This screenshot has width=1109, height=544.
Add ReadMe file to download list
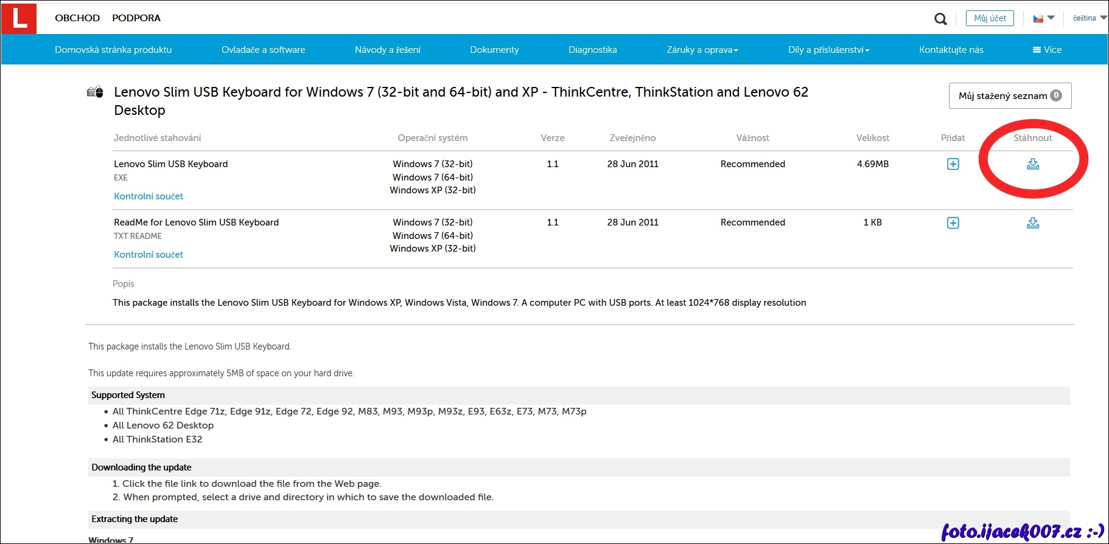click(x=953, y=223)
